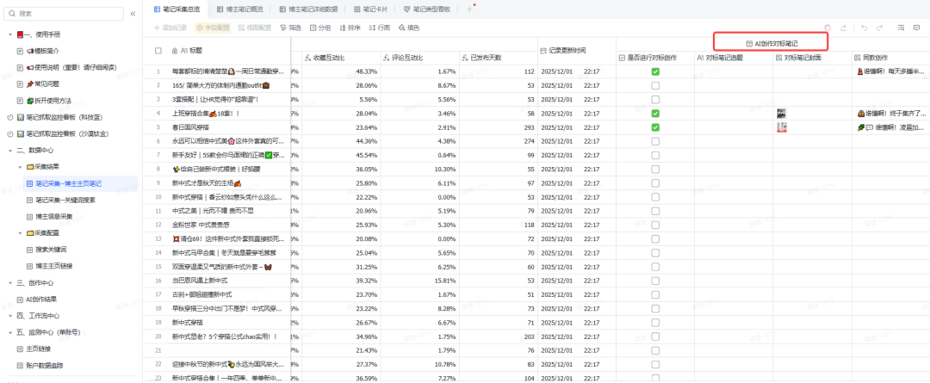Click the redo arrow icon
The image size is (930, 383).
(880, 28)
